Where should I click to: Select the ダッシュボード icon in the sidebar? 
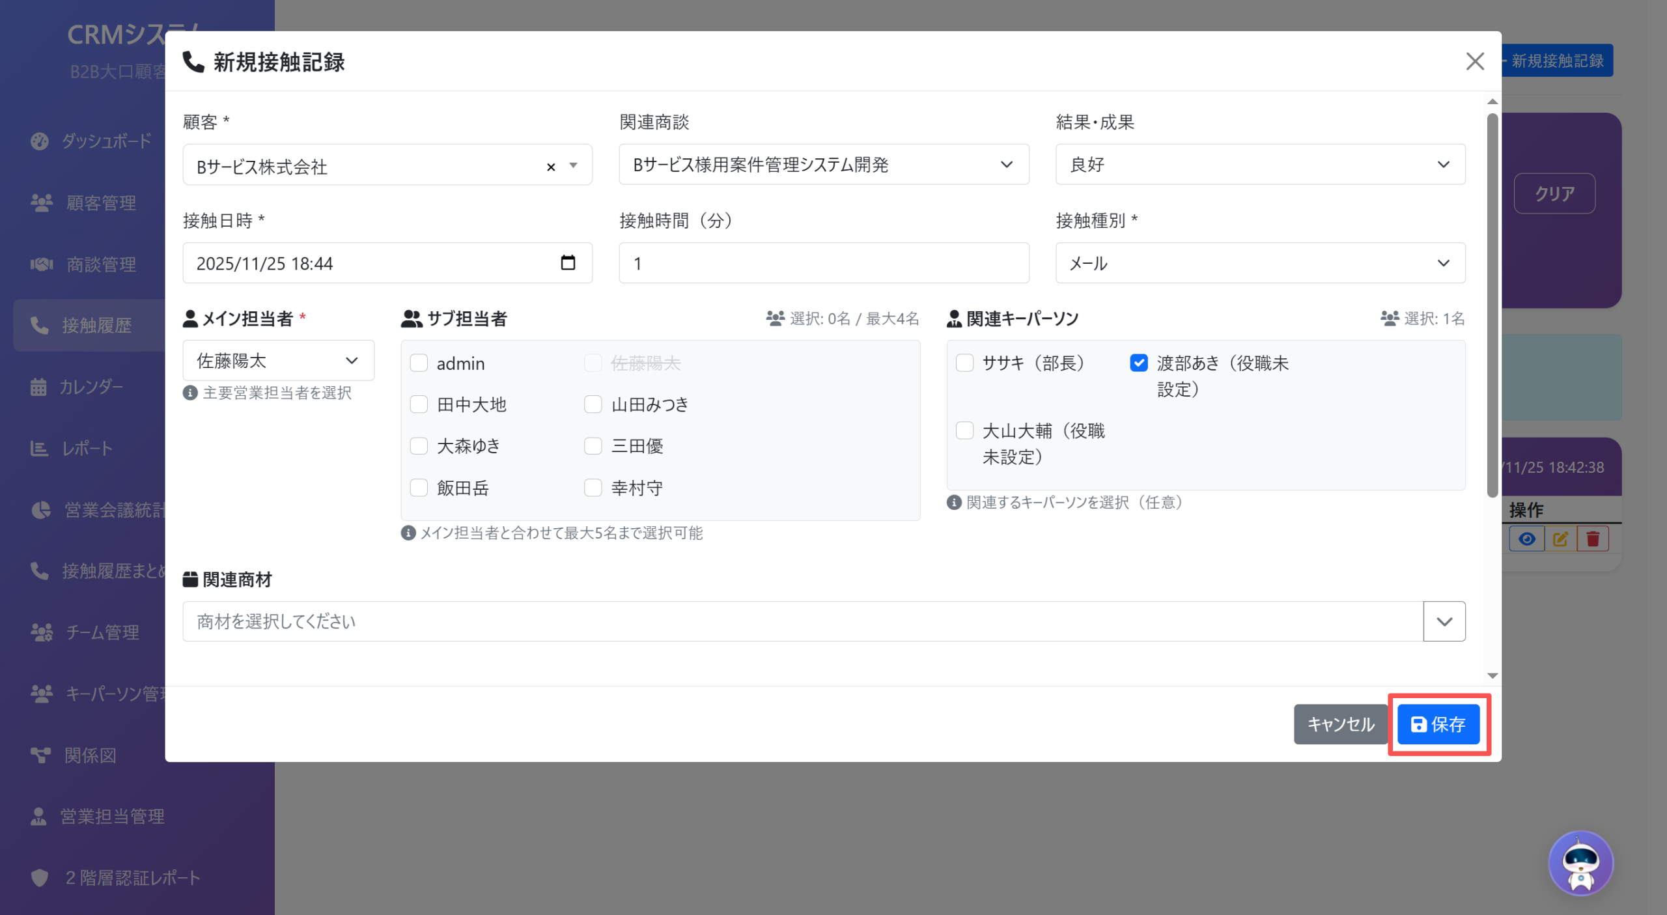(40, 142)
